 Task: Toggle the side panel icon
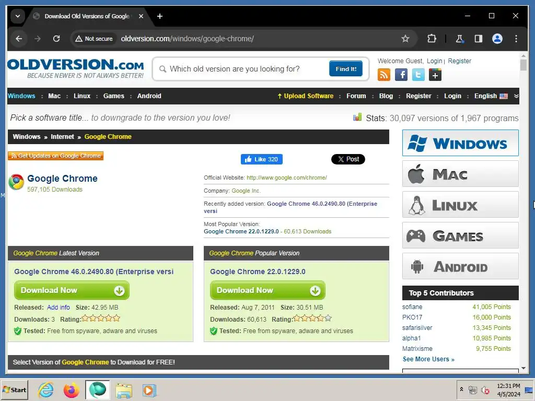(x=479, y=39)
